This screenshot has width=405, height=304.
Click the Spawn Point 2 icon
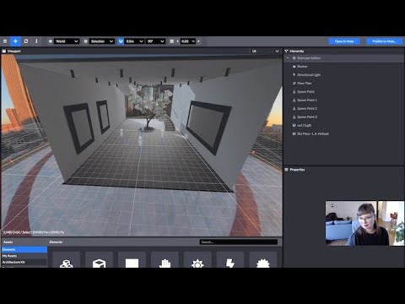pyautogui.click(x=294, y=109)
